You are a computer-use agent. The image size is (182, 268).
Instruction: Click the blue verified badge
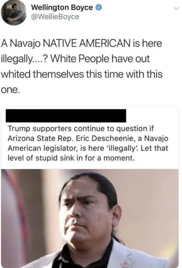pos(99,7)
